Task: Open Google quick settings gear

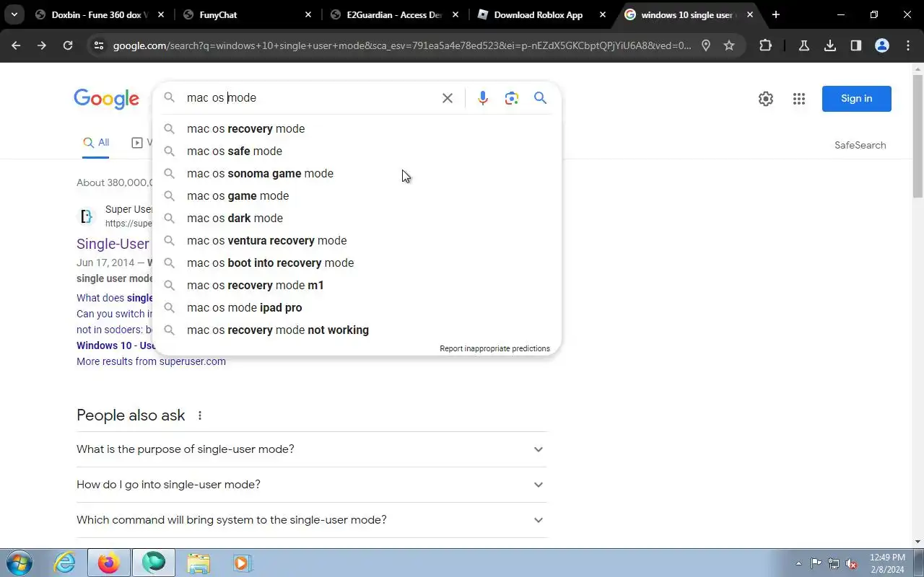Action: [x=766, y=99]
